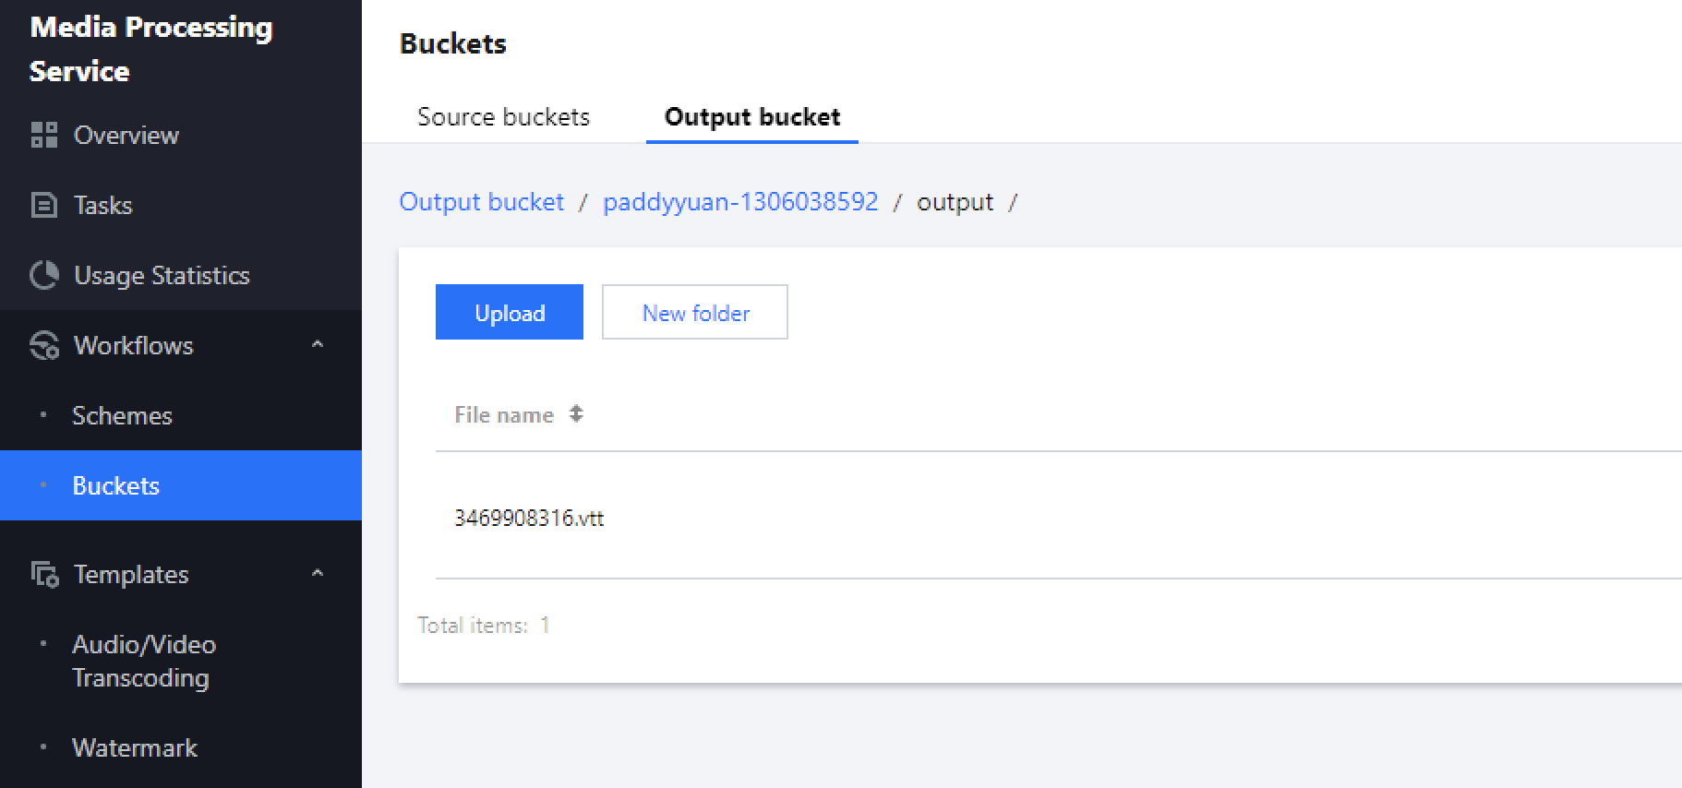Select file 3469908316.vtt
The height and width of the screenshot is (788, 1682).
528,518
